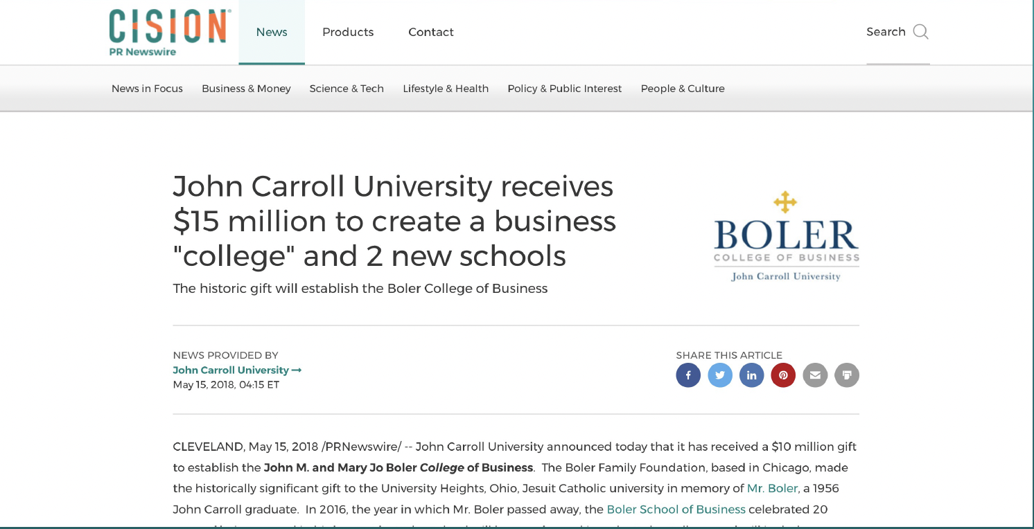
Task: Share article on LinkedIn
Action: 752,375
